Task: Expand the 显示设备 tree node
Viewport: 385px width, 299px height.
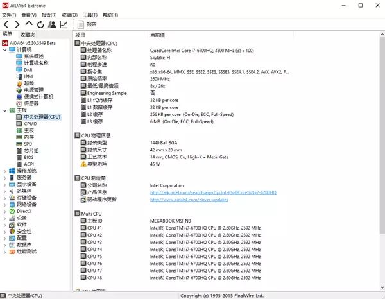Action: pos(4,184)
